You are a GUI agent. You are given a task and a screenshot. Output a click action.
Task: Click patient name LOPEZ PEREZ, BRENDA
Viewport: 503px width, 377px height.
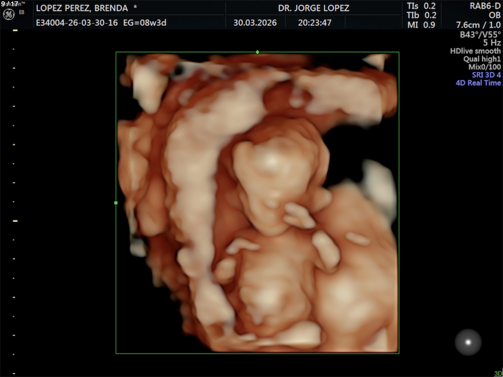[x=82, y=8]
